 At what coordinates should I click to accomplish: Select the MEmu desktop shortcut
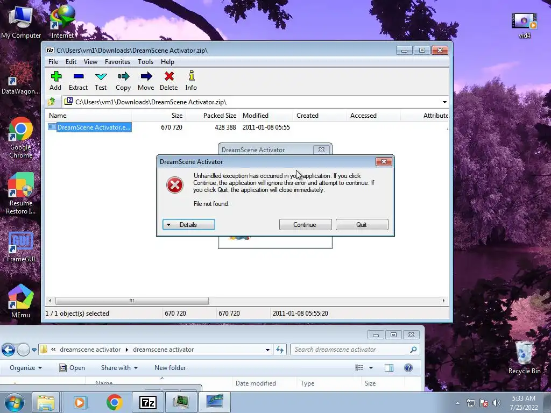(x=21, y=301)
